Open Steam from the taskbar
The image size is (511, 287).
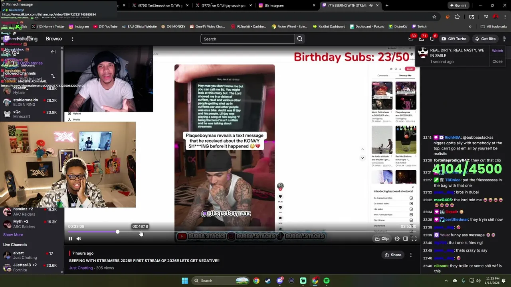click(268, 281)
